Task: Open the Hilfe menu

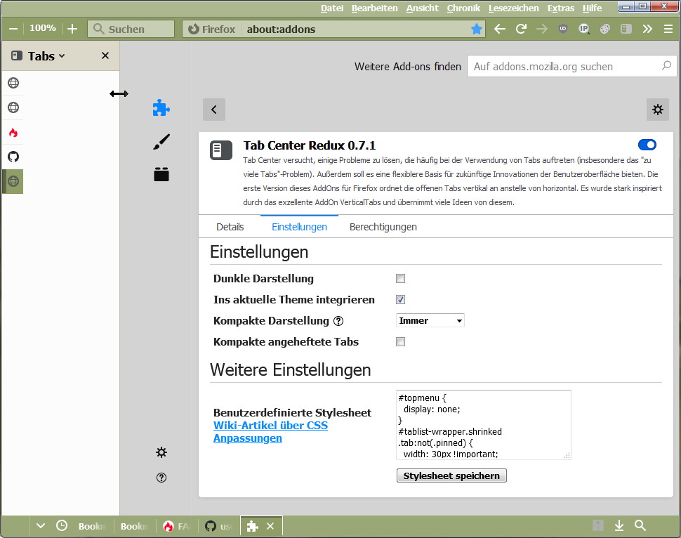Action: tap(592, 8)
